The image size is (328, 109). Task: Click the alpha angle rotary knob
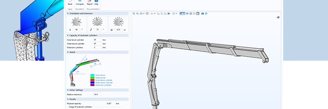tap(76, 22)
